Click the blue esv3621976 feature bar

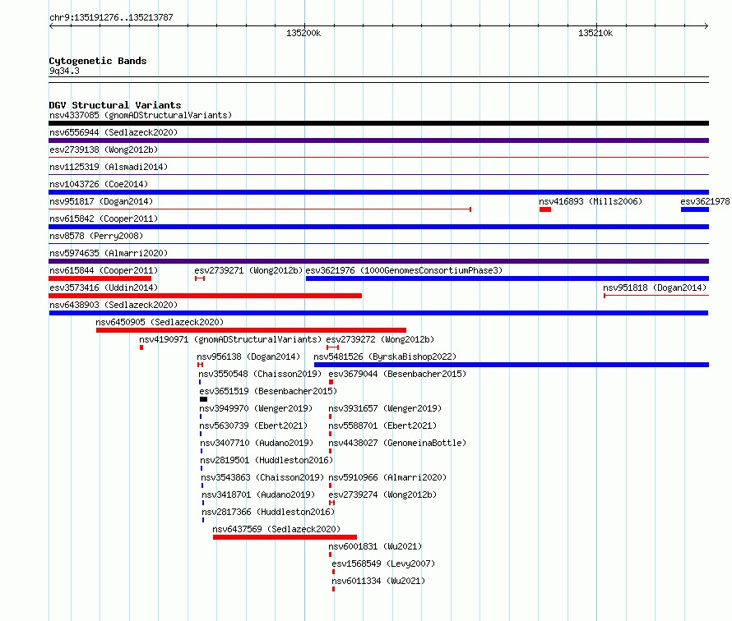[507, 278]
